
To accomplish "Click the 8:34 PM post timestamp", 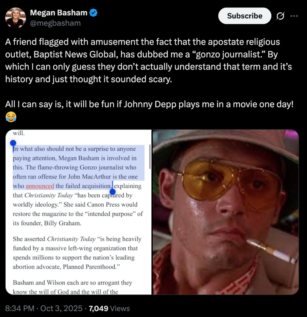I will [x=20, y=308].
